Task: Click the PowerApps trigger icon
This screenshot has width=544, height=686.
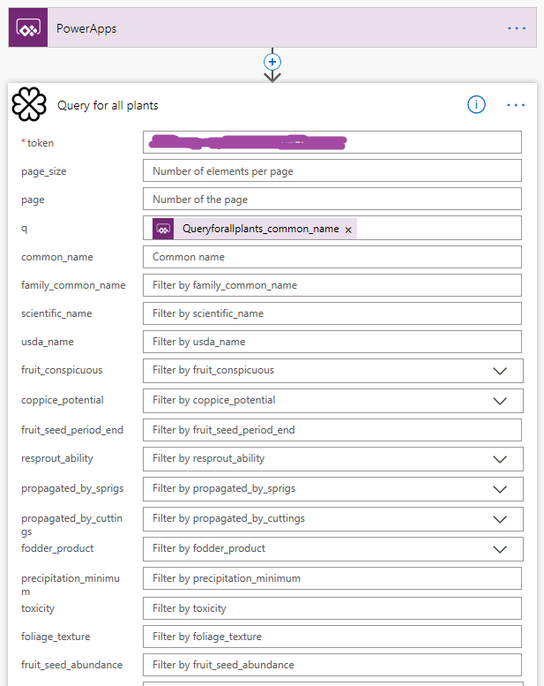Action: pos(27,28)
